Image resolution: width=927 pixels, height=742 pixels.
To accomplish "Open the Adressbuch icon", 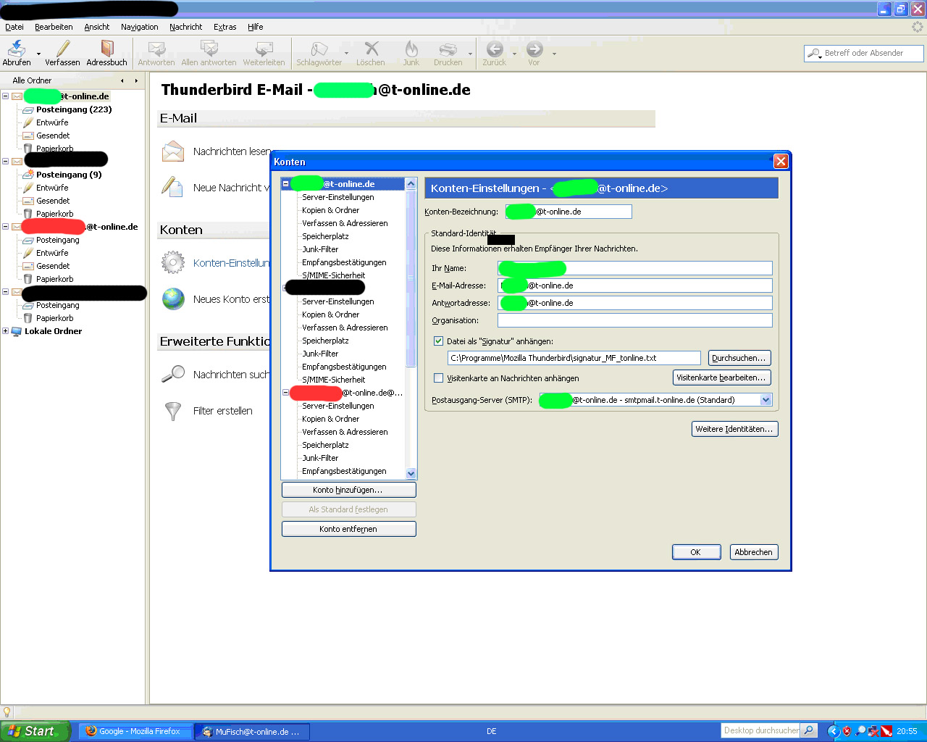I will coord(107,49).
